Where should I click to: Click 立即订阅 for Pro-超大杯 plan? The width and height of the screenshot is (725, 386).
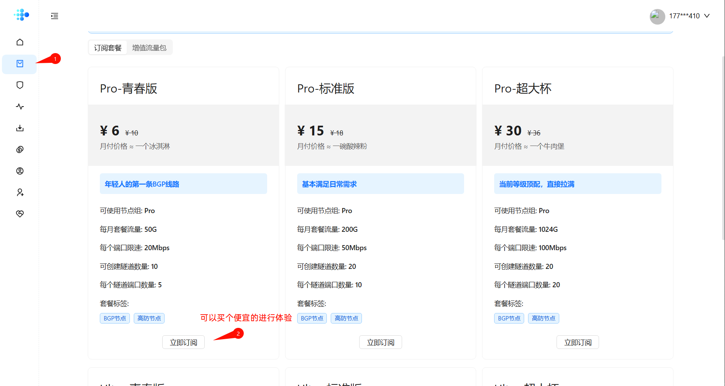578,342
